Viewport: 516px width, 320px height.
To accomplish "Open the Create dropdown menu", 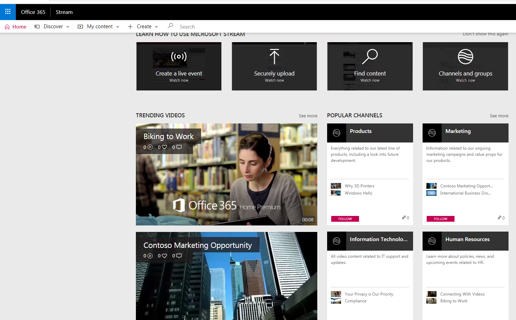I will tap(143, 27).
